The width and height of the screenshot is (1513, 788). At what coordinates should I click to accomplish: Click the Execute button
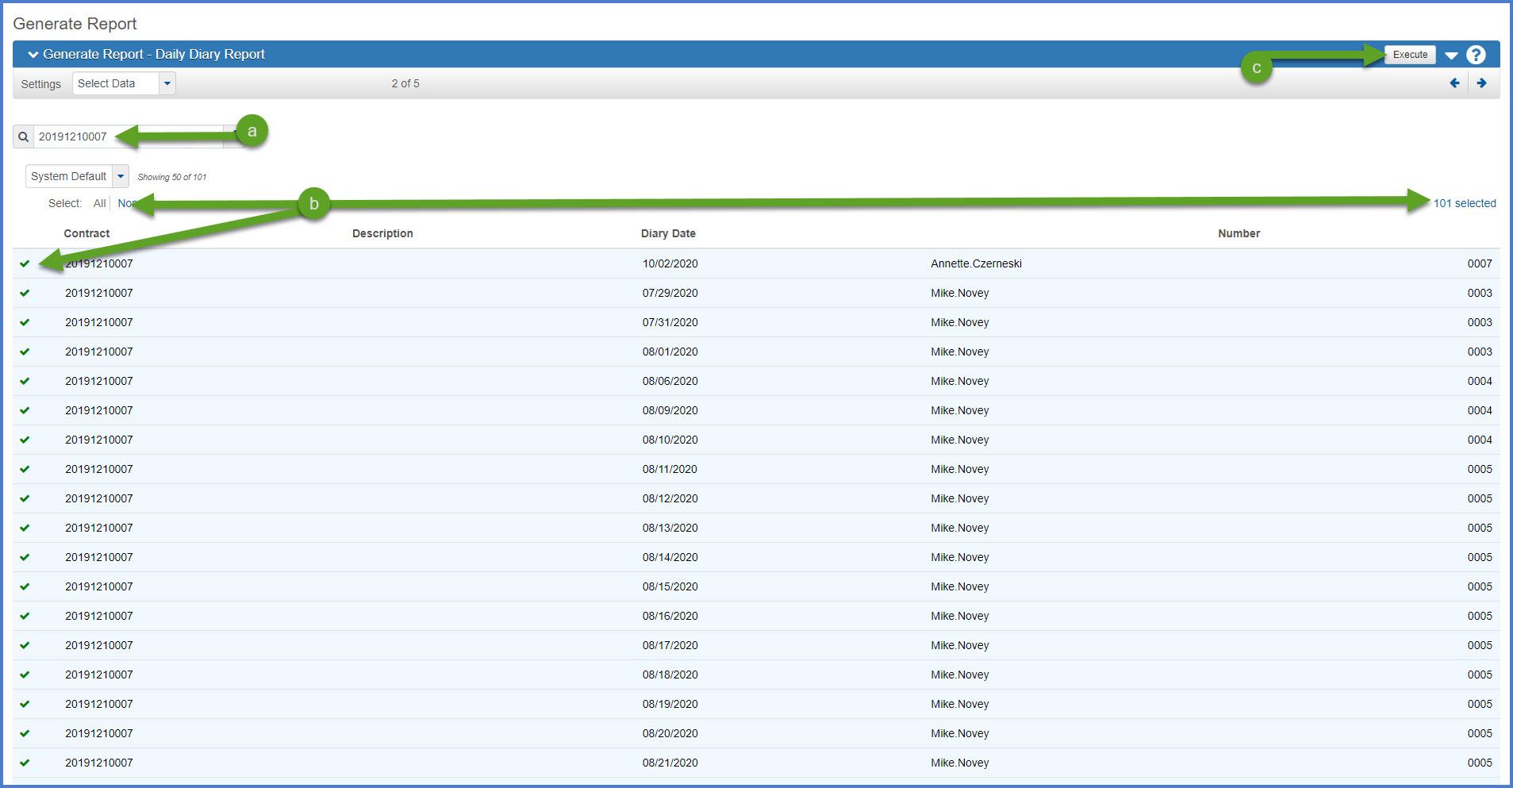(1409, 55)
